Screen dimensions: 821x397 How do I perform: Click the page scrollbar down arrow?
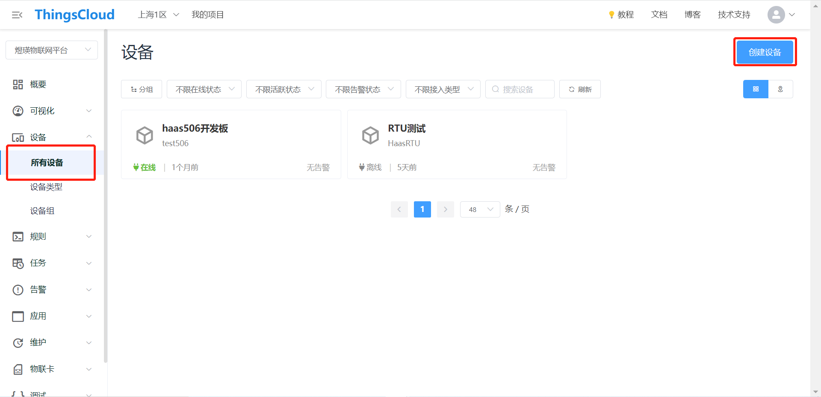tap(815, 391)
